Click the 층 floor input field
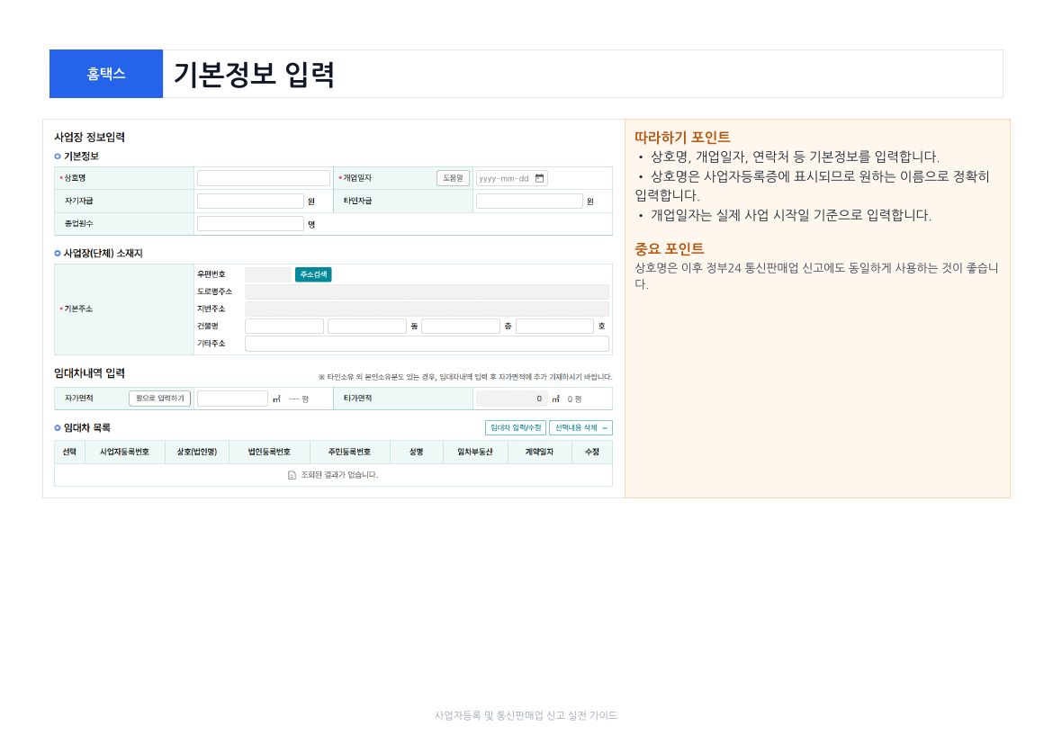Viewport: 1053px width, 744px height. (x=461, y=327)
